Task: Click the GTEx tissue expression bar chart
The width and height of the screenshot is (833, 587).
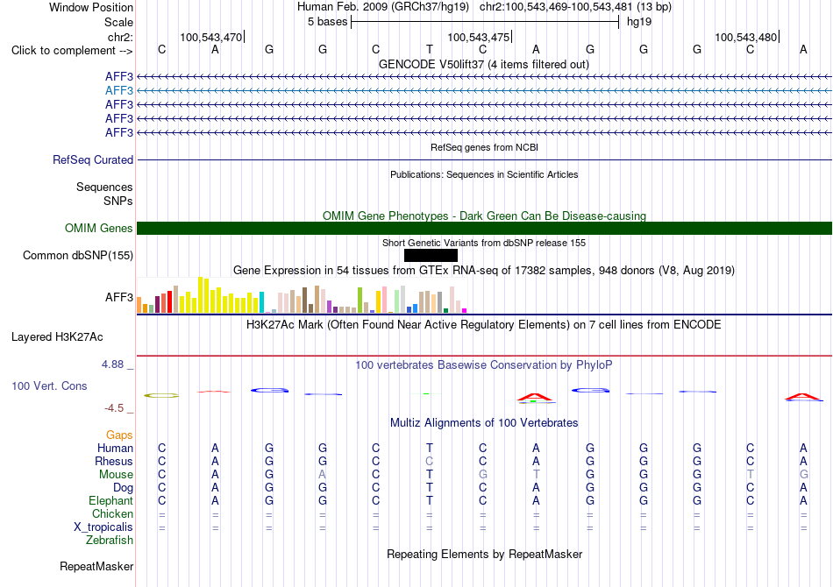Action: coord(302,295)
